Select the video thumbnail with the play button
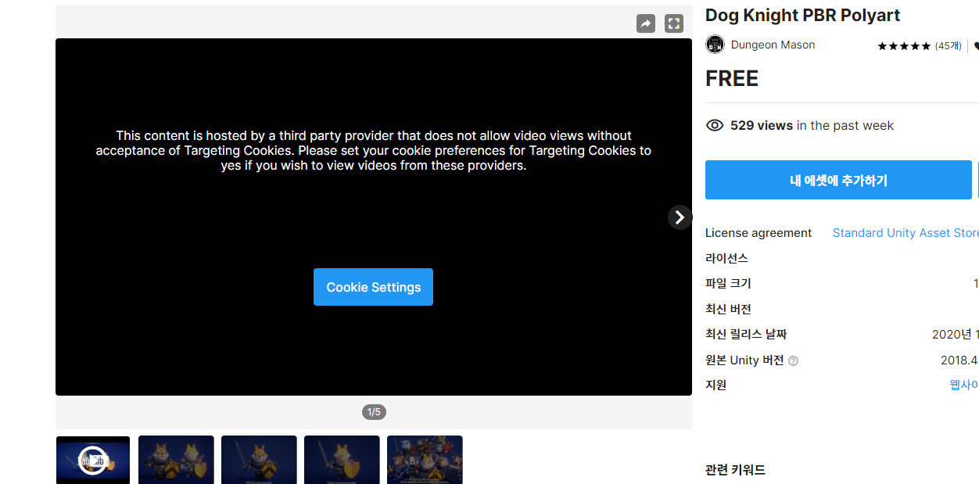Image resolution: width=979 pixels, height=484 pixels. coord(93,460)
